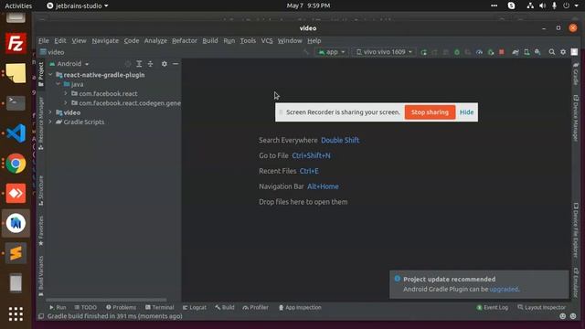Viewport: 585px width, 329px height.
Task: Collapse the react-native-gradle-plugin module
Action: tap(51, 75)
